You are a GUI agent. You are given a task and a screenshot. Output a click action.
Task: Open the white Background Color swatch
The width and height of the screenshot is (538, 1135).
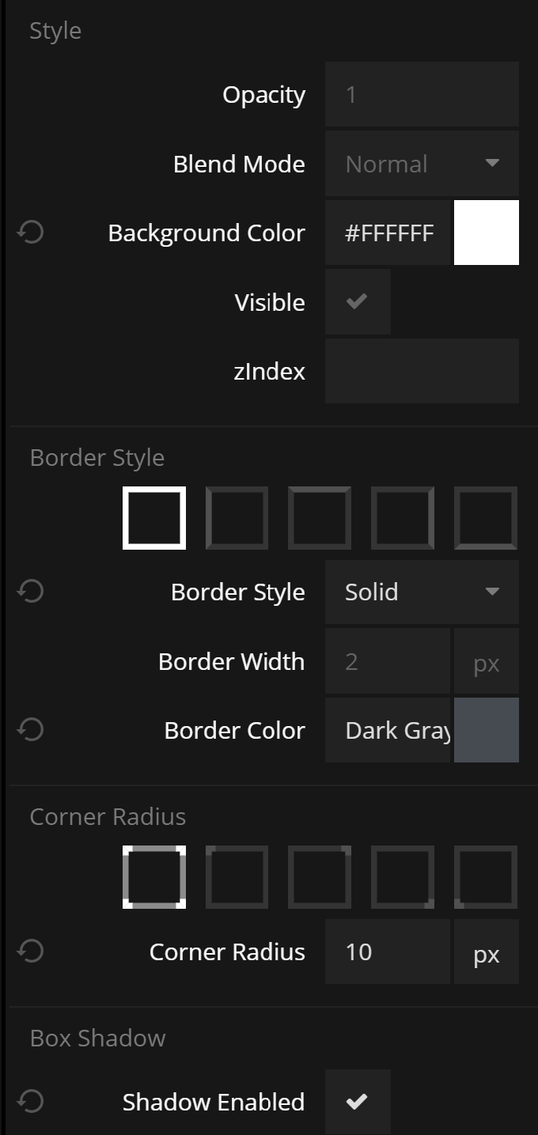tap(487, 233)
